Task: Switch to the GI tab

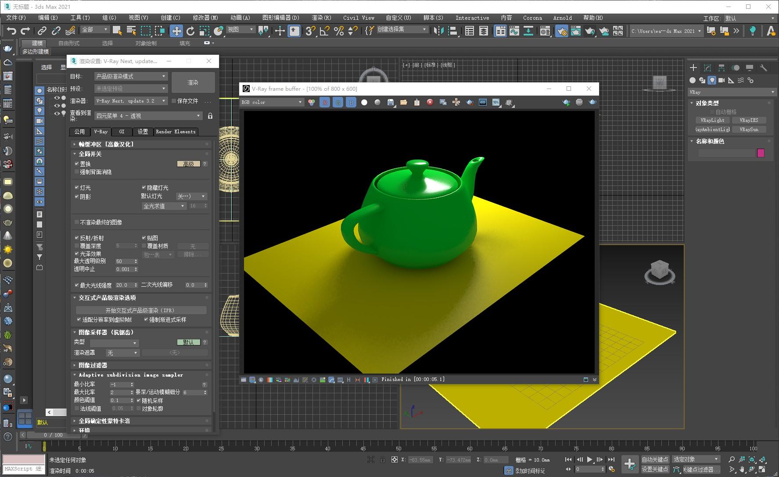Action: click(122, 132)
